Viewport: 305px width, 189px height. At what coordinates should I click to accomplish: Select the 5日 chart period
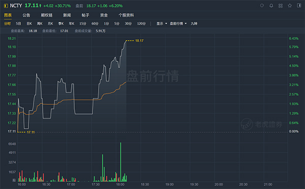point(18,24)
